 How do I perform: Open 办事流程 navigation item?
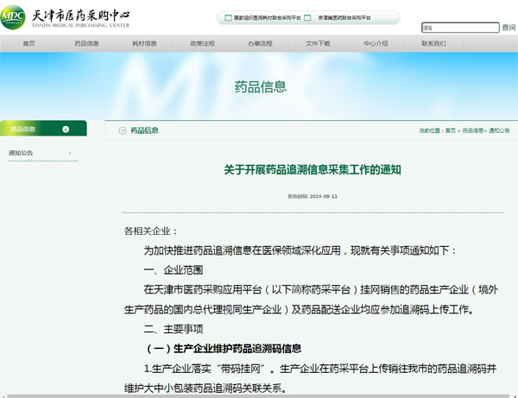coord(260,43)
